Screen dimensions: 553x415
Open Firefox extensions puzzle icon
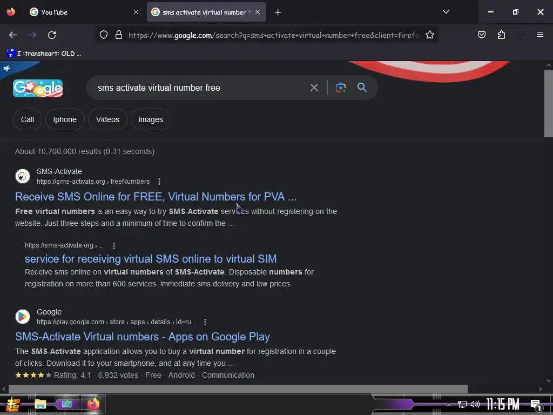coord(501,35)
